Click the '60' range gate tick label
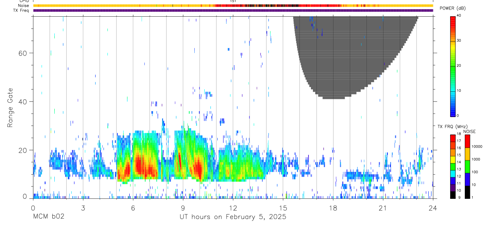This screenshot has width=487, height=225. 23,53
